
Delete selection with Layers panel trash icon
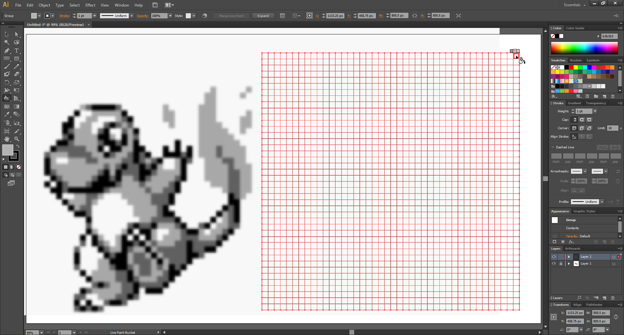613,298
